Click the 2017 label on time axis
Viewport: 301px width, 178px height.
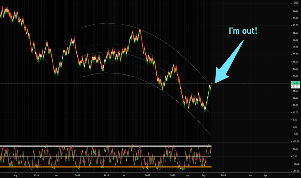click(x=78, y=175)
